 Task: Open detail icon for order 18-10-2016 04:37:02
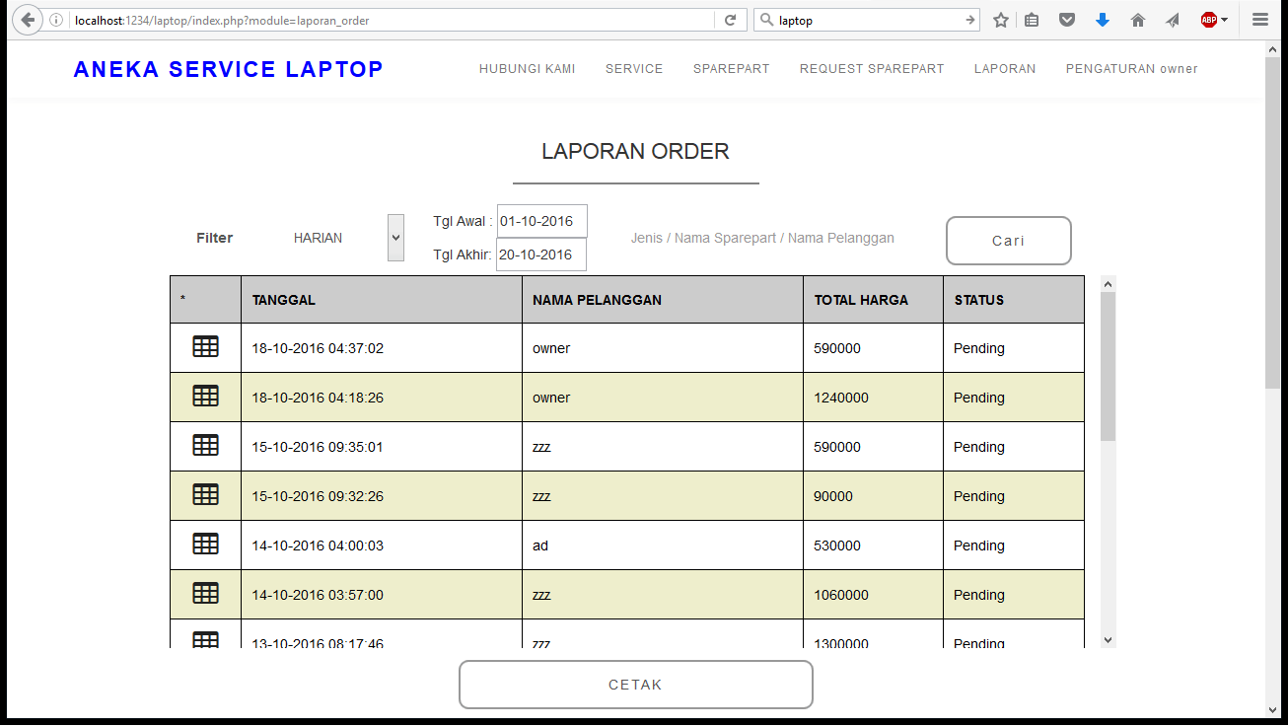(205, 346)
